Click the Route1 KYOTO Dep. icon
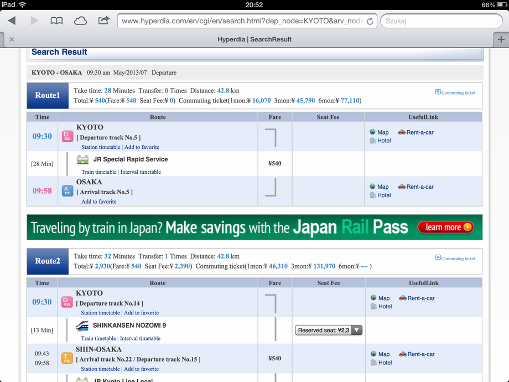This screenshot has width=509, height=382. 67,136
